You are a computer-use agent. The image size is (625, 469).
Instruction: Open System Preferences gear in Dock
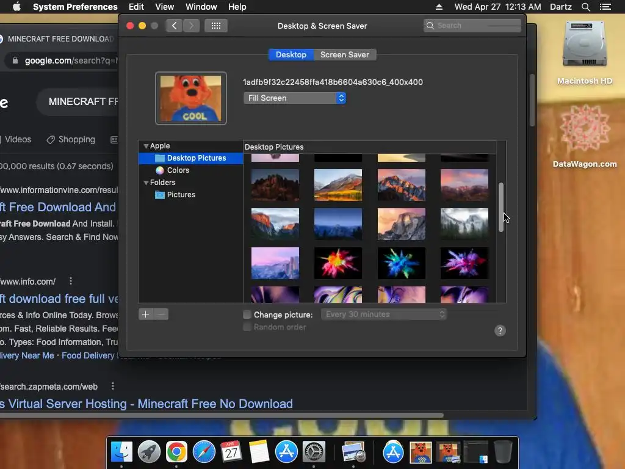point(314,453)
